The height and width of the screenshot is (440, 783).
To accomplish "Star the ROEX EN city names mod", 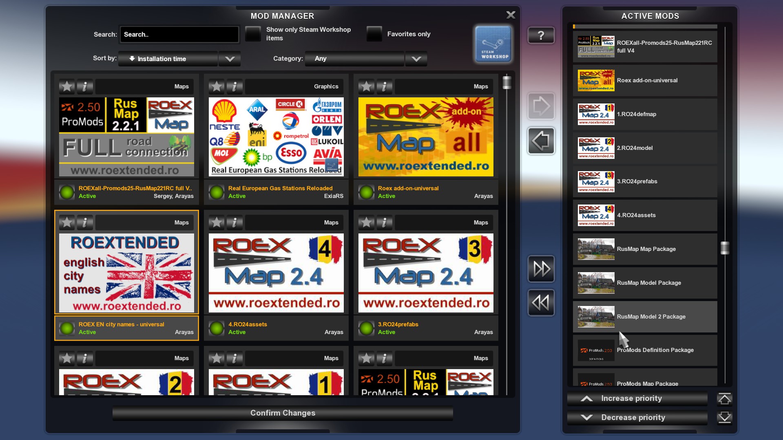I will [67, 222].
